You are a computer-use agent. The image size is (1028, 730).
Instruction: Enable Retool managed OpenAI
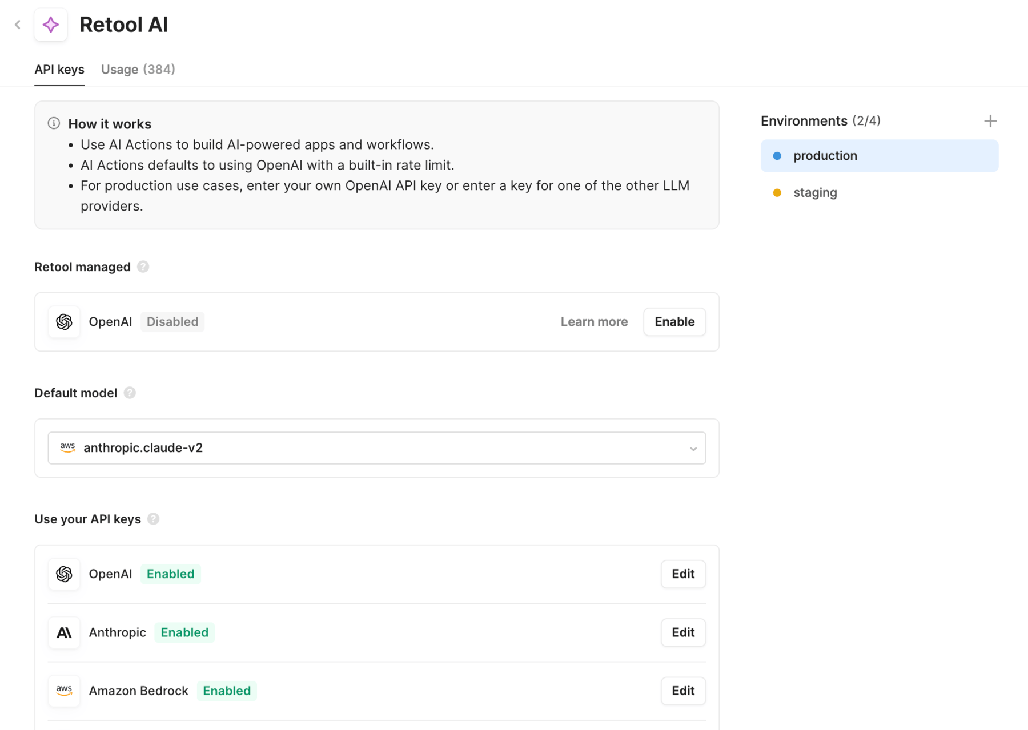674,322
